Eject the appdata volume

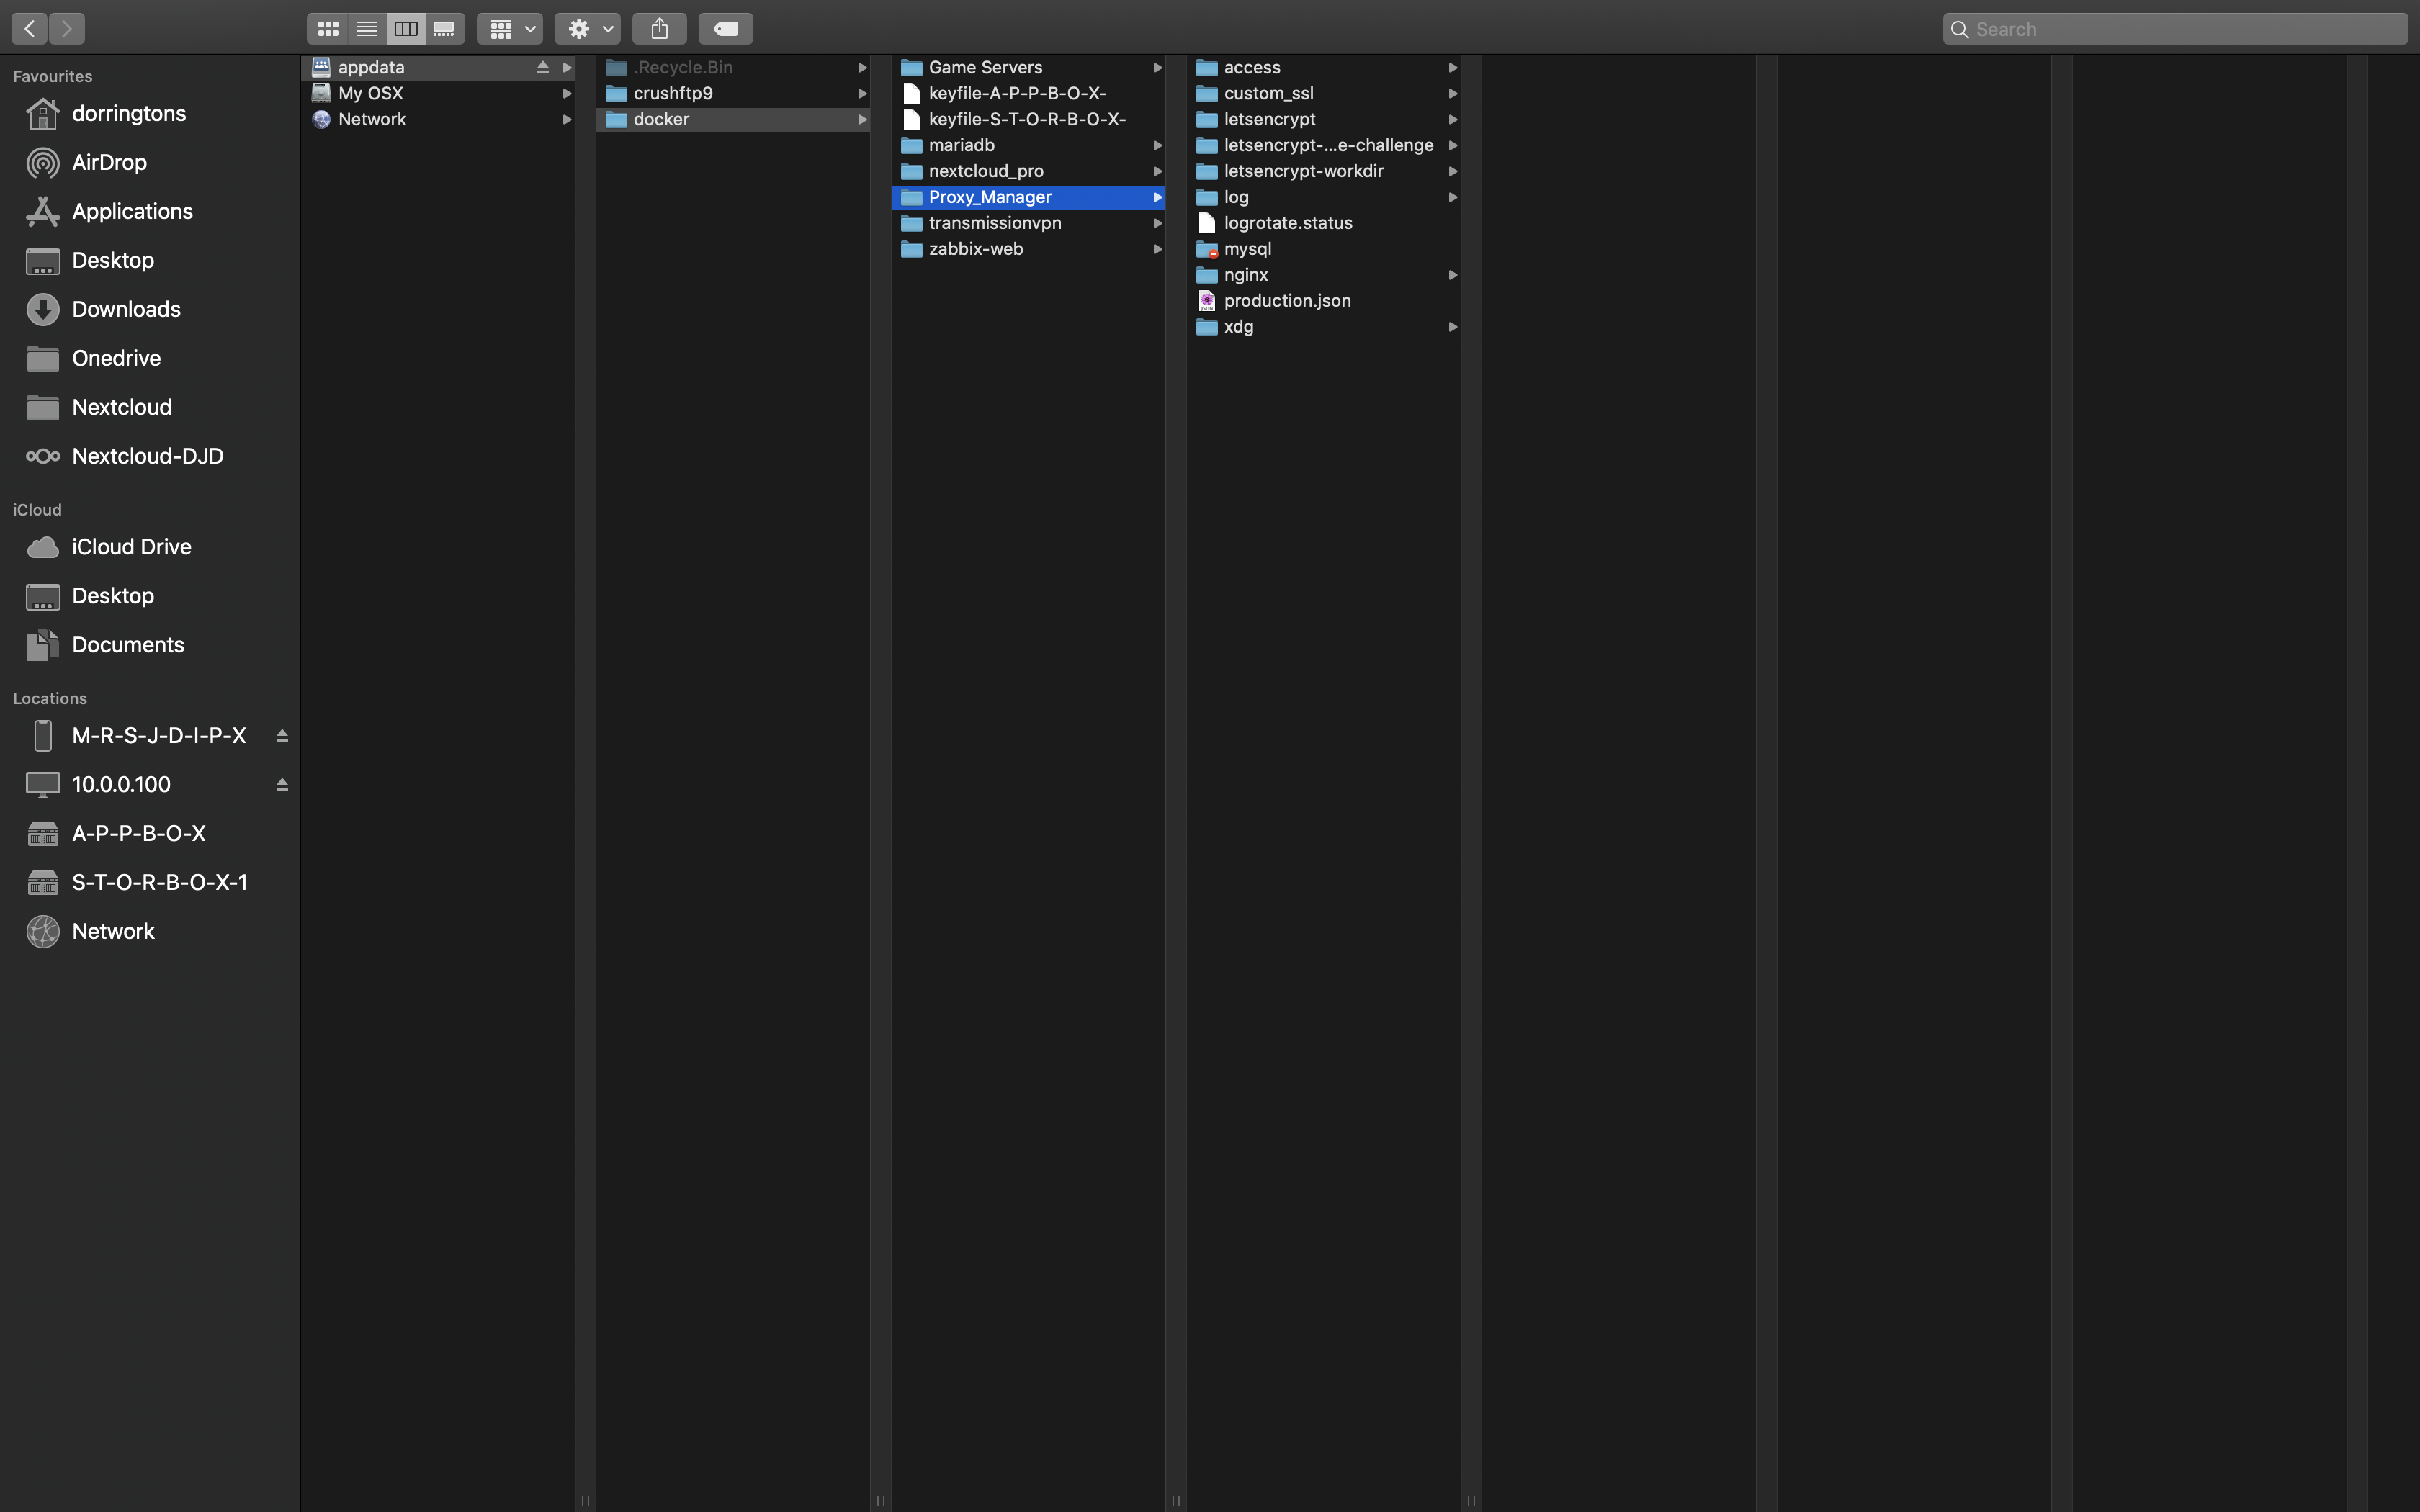point(543,67)
